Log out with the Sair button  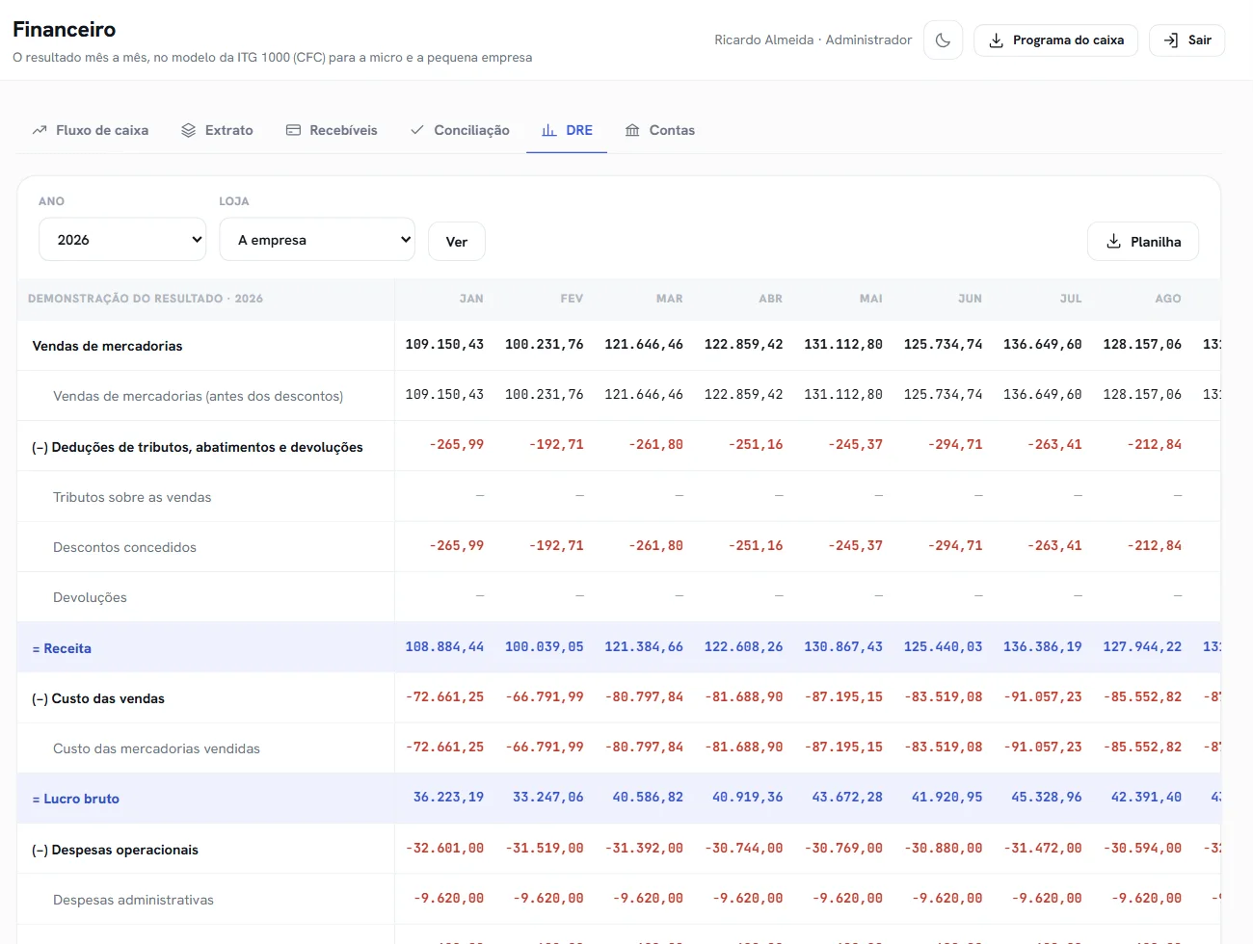click(1187, 40)
